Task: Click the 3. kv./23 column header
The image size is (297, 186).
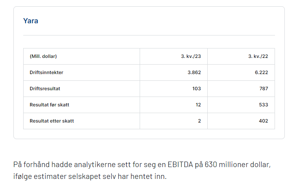Action: click(191, 56)
